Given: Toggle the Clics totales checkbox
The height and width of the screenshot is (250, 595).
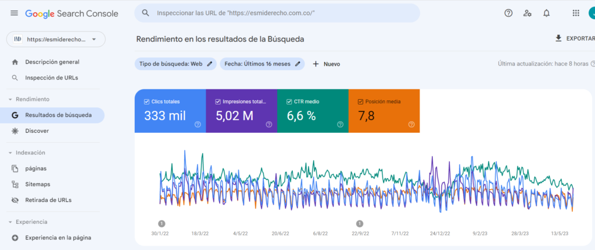Looking at the screenshot, I should pyautogui.click(x=146, y=102).
